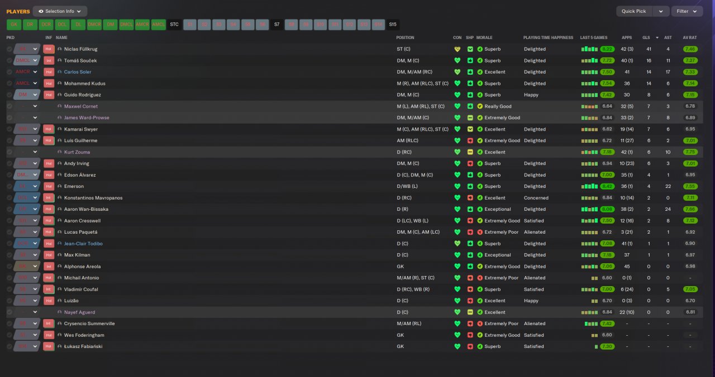Viewport: 715px width, 377px height.
Task: Click the Hol info badge for Mohammed Kudus
Action: (x=49, y=84)
